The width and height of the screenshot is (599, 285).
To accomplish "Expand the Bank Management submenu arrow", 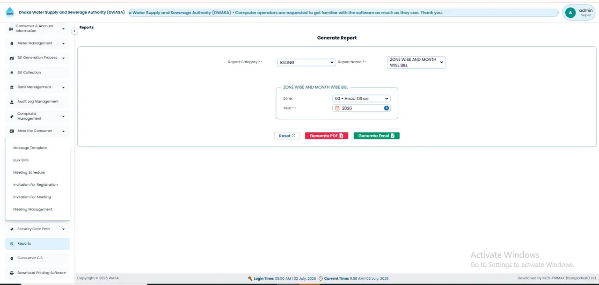I will click(63, 87).
